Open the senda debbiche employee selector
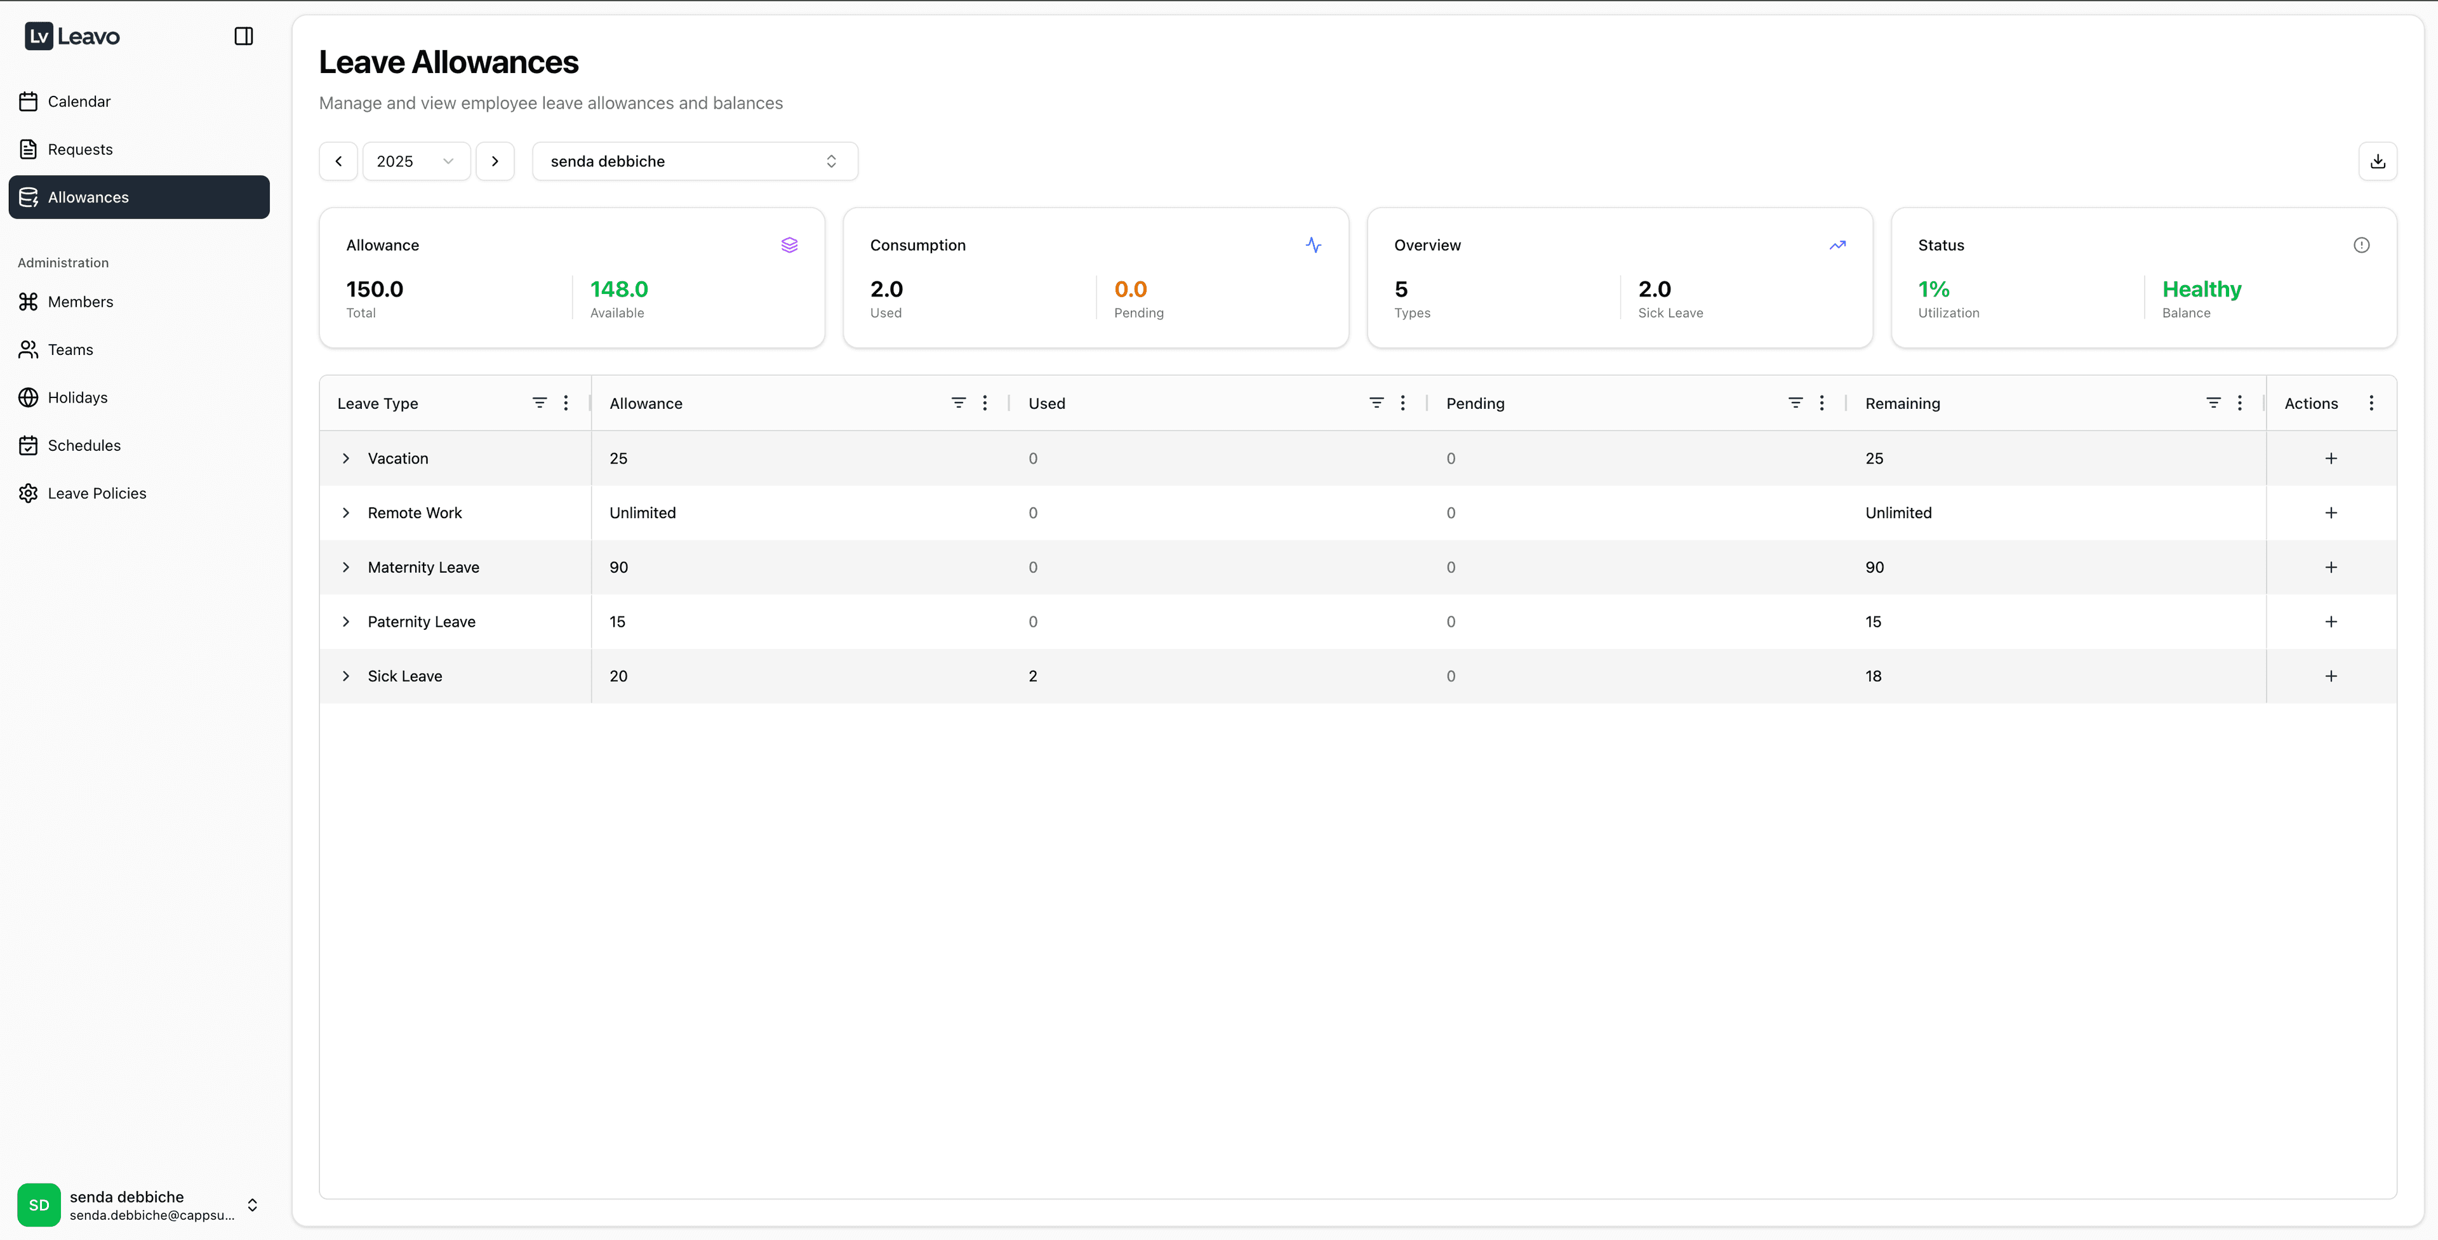 pyautogui.click(x=694, y=161)
